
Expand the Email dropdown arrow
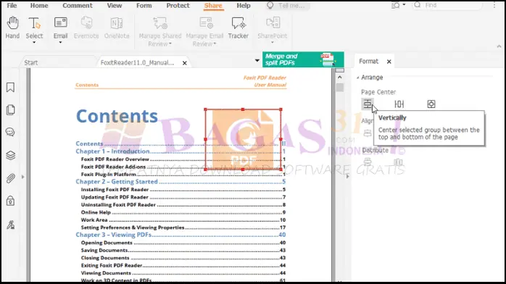click(60, 43)
